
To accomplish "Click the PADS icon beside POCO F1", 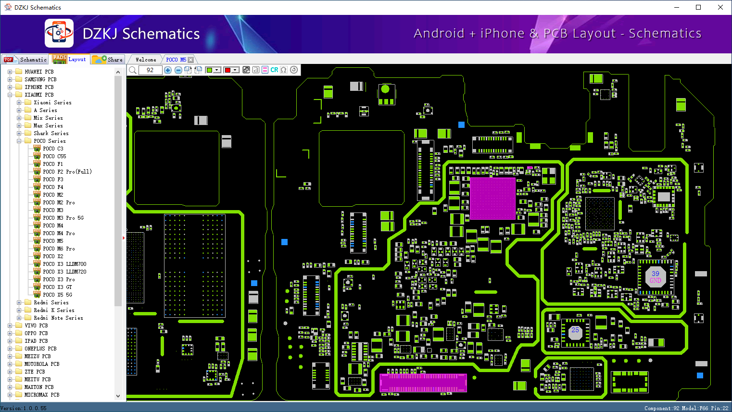I will click(37, 163).
